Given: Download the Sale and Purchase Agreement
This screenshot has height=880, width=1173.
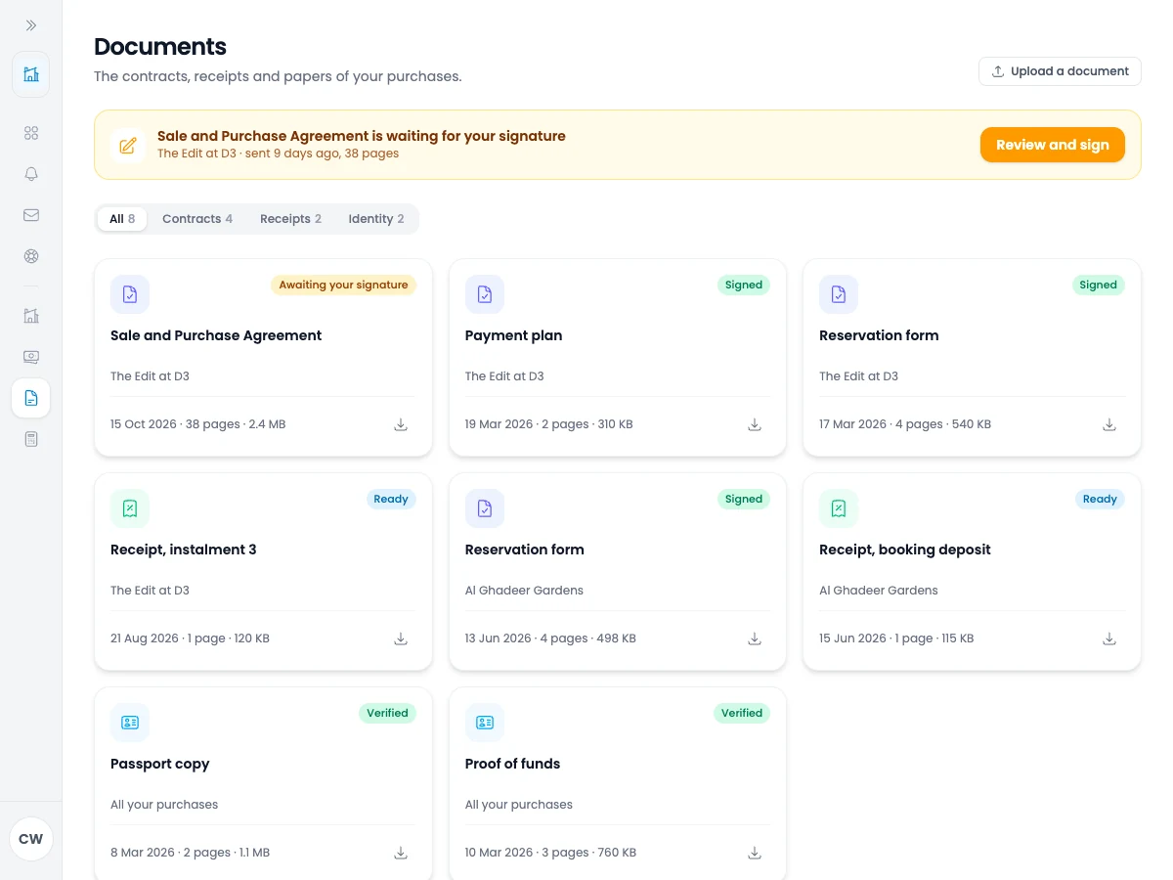Looking at the screenshot, I should 401,424.
